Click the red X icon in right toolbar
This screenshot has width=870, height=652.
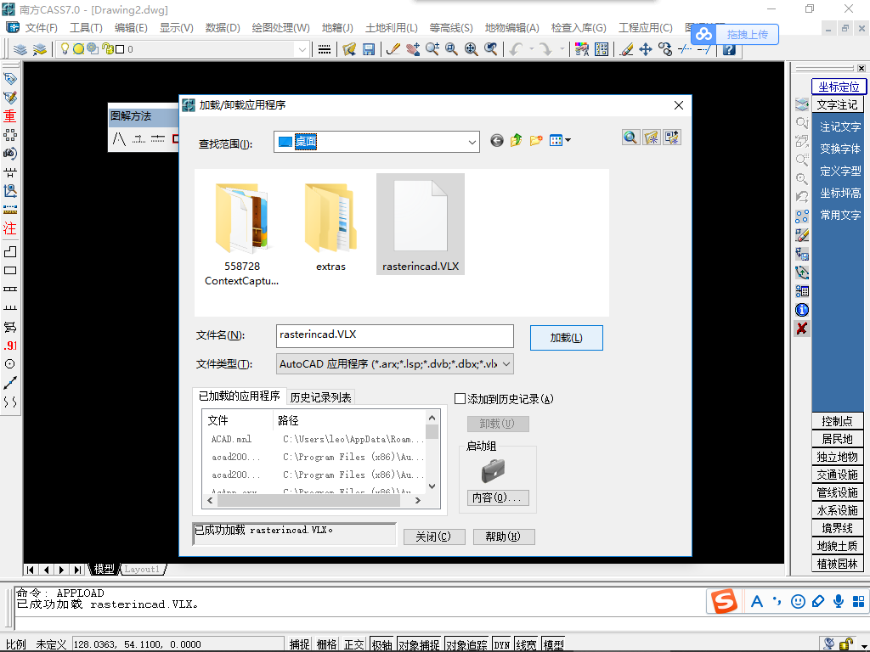[802, 329]
